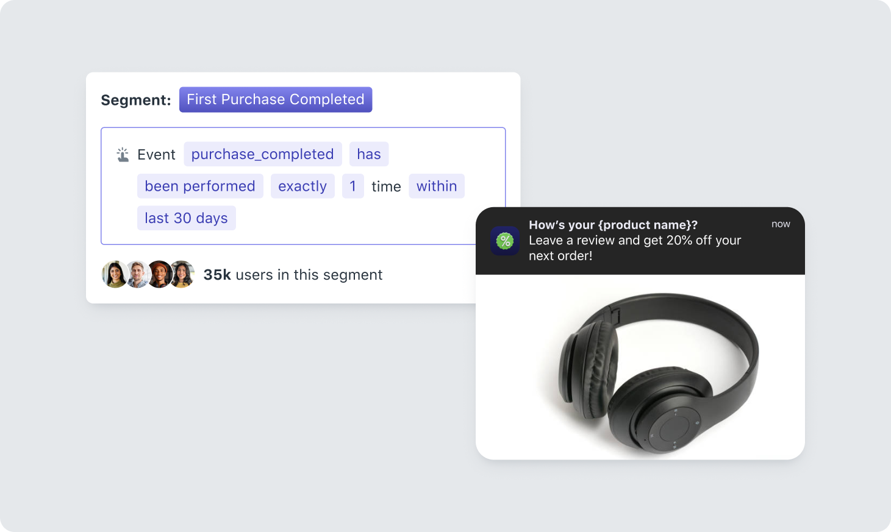Click the "now" notification timestamp

[781, 224]
